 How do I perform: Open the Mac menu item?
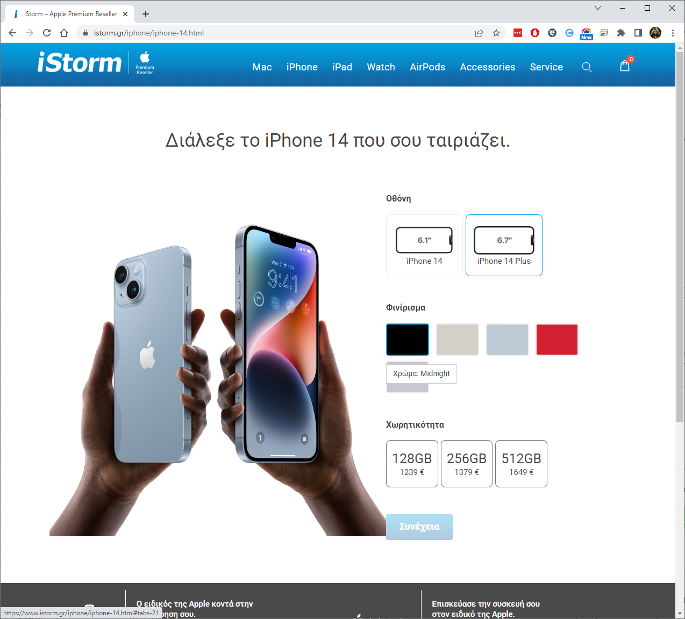[262, 67]
